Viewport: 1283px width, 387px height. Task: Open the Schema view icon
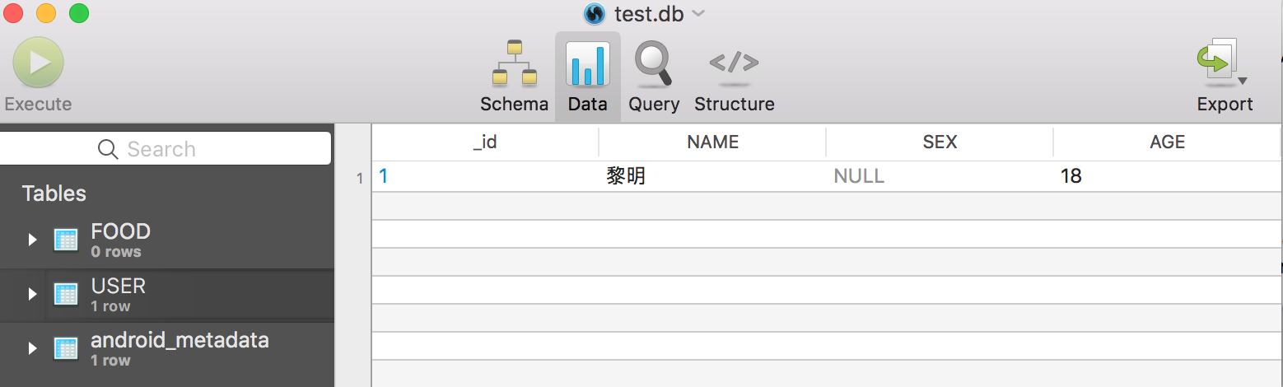pos(515,63)
